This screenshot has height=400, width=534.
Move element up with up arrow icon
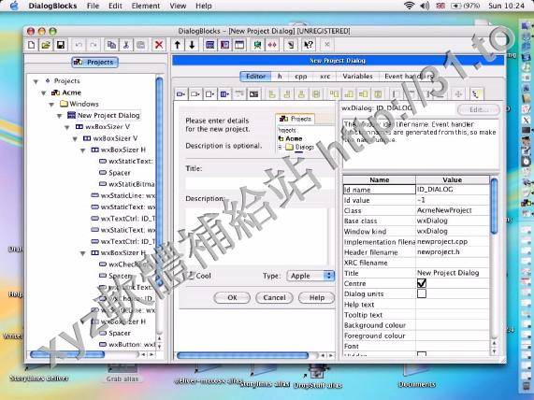(177, 45)
